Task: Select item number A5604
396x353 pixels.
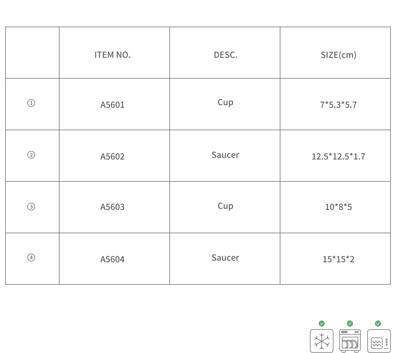Action: pyautogui.click(x=113, y=260)
